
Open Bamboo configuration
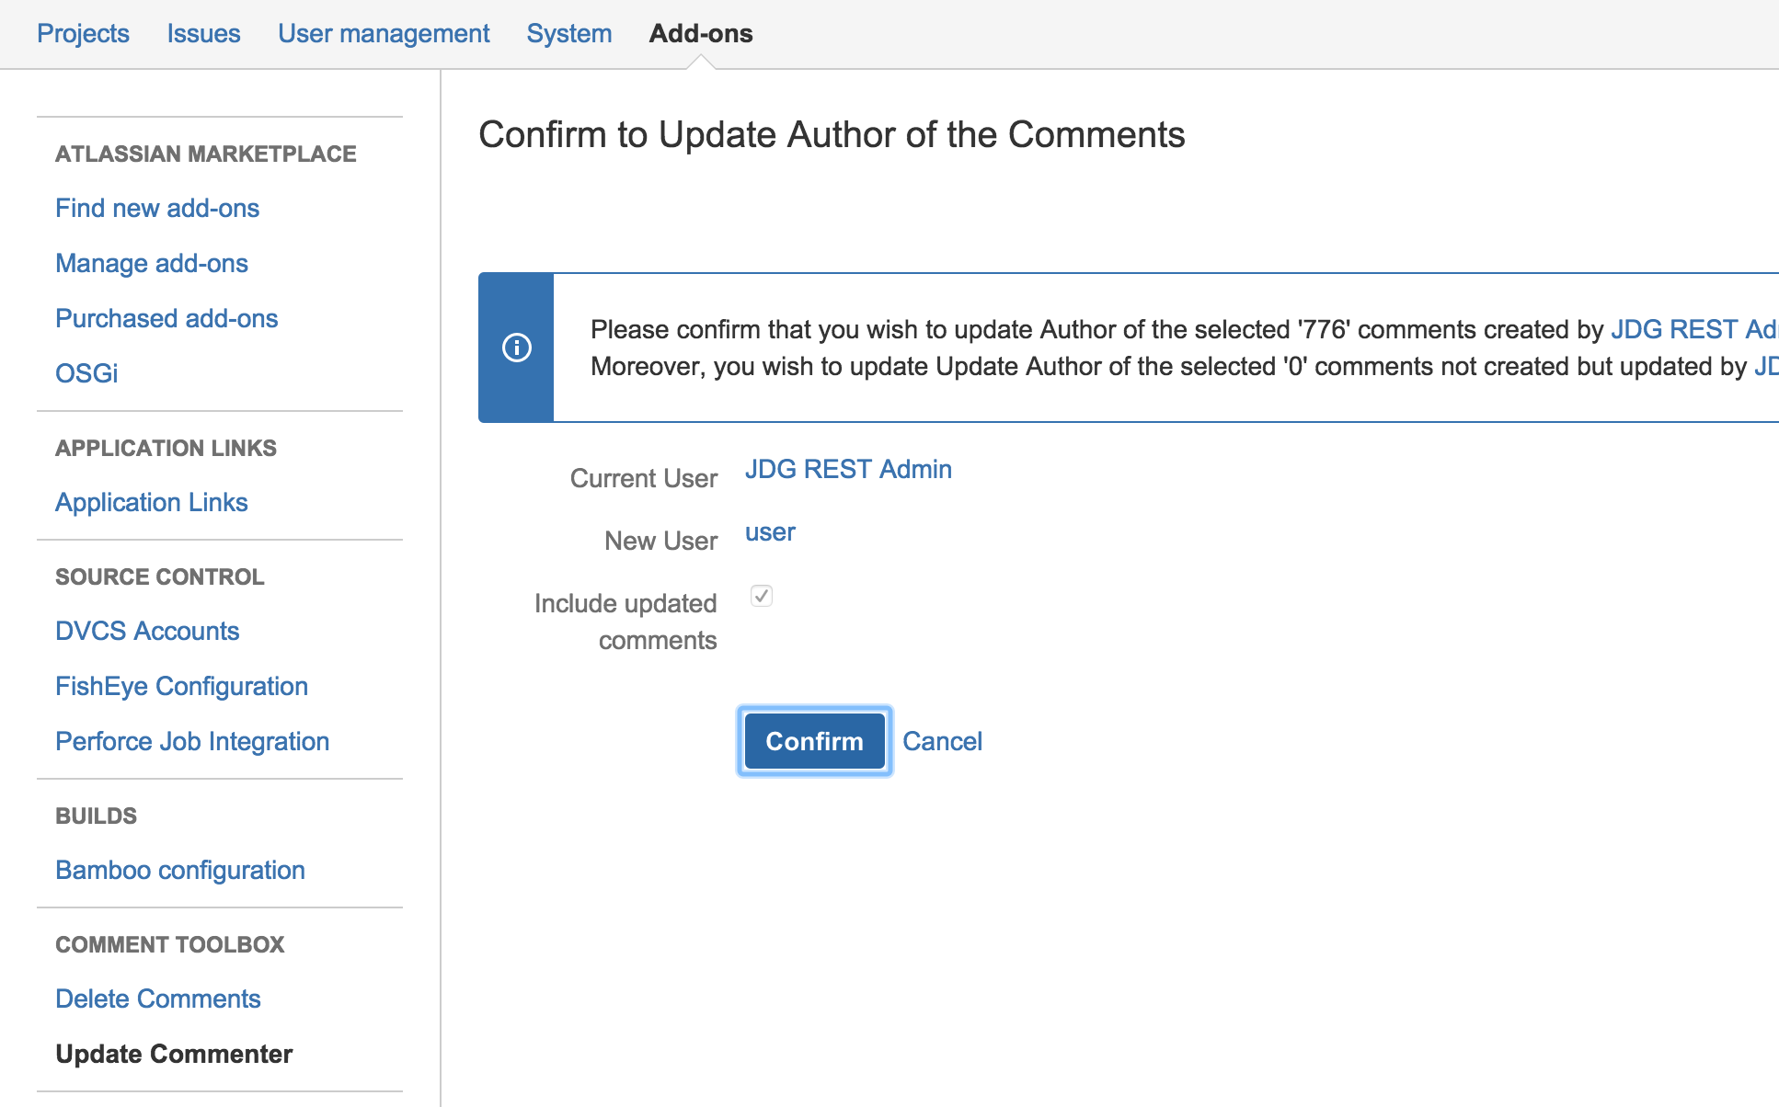click(x=180, y=870)
